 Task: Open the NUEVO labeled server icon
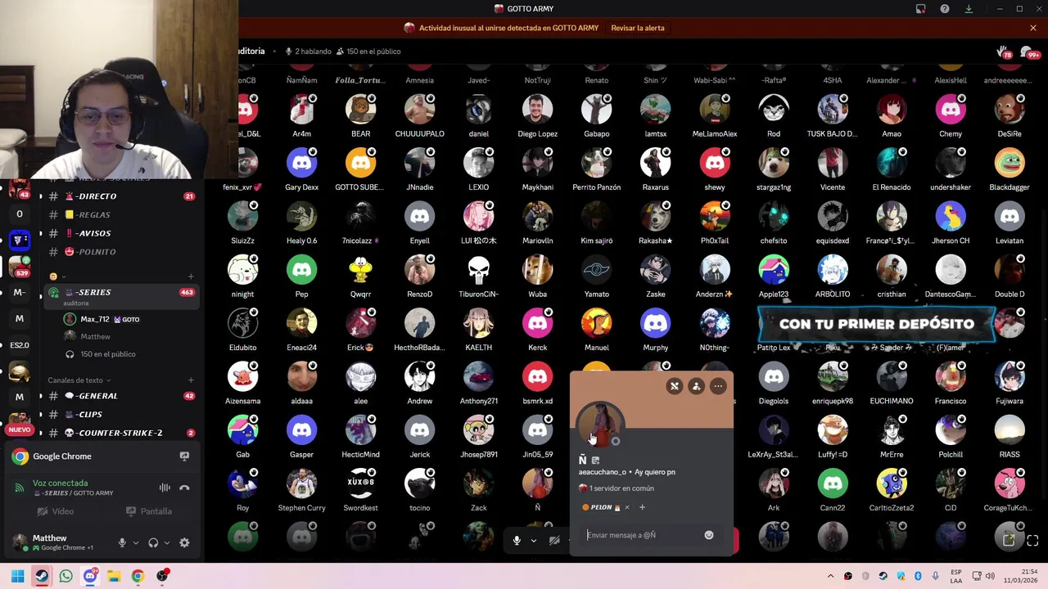tap(20, 423)
